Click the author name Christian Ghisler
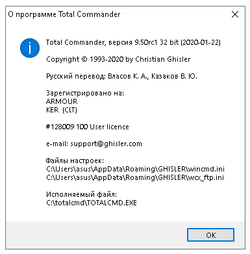Viewport: 250px width, 254px height. coord(163,59)
